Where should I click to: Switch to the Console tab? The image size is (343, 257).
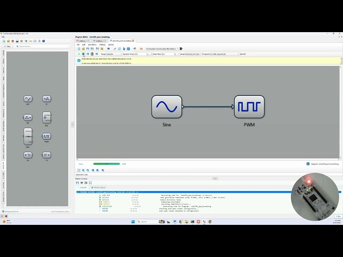coord(83,187)
